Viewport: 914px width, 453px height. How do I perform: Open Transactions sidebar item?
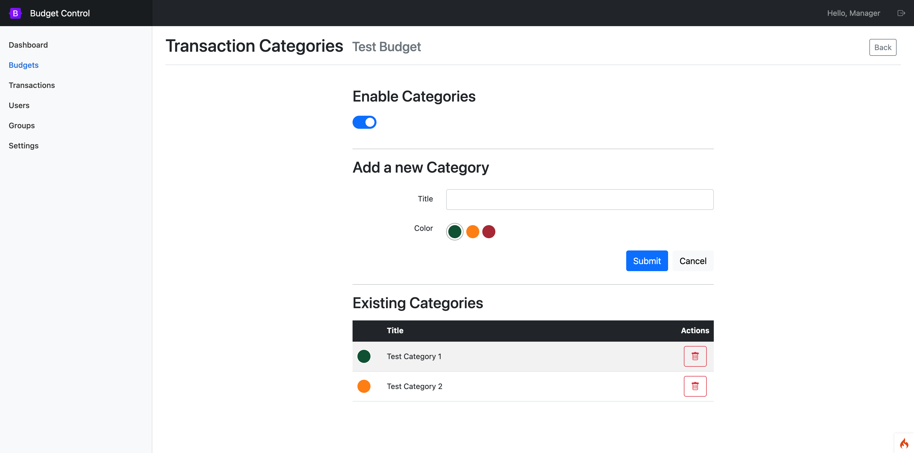pyautogui.click(x=32, y=85)
